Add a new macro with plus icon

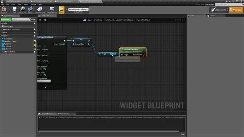coord(35,33)
